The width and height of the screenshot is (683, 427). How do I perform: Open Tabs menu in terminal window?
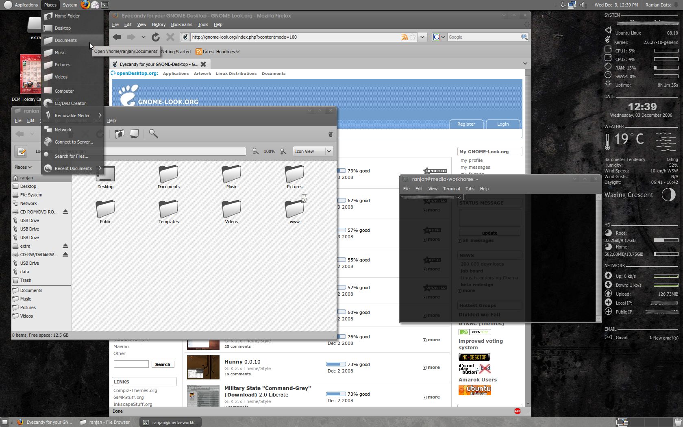470,189
